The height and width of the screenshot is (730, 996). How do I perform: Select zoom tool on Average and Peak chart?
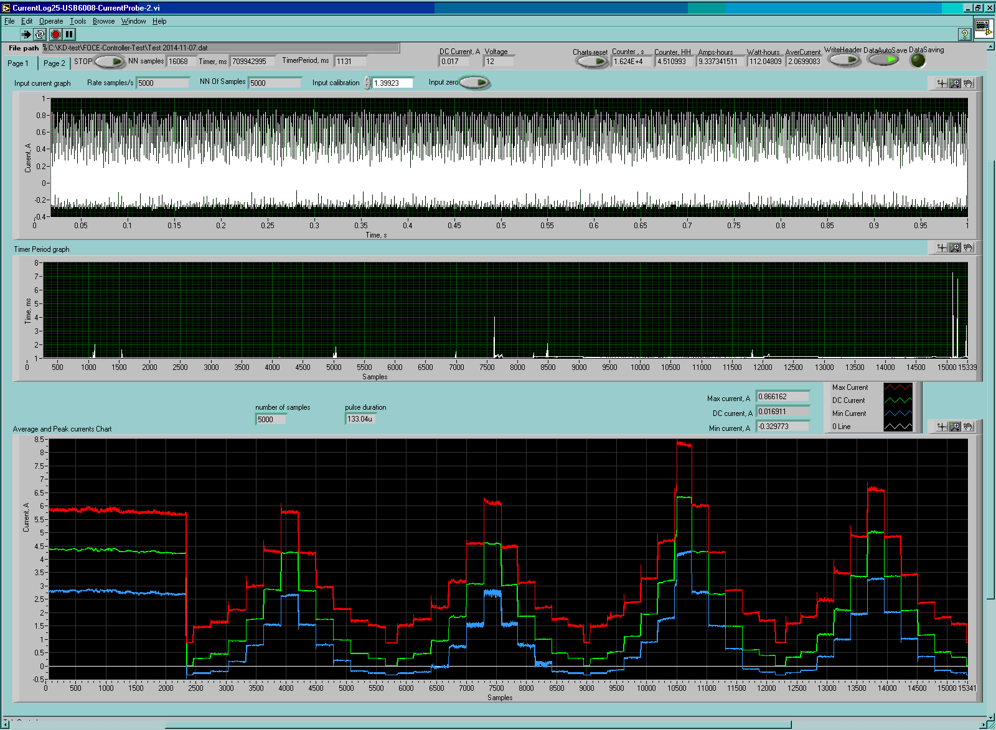[x=955, y=427]
